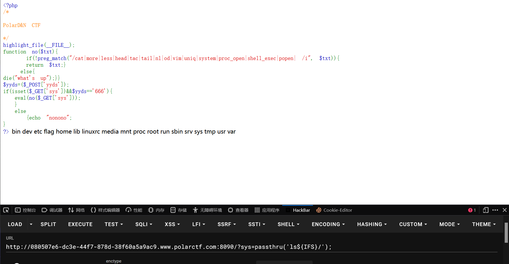Open the Cookie-Editor tab
The image size is (509, 264).
click(334, 210)
